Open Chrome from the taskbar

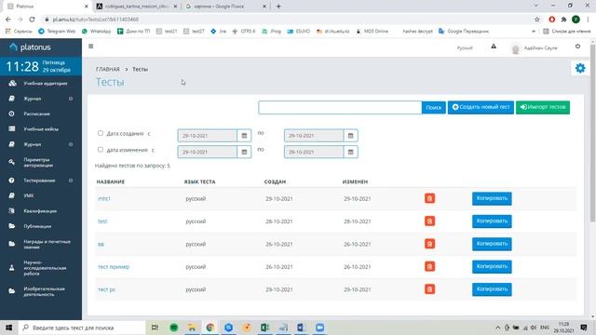click(x=210, y=328)
